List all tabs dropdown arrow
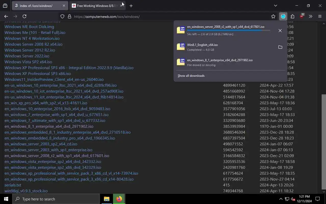326x204 pixels. coord(275,6)
